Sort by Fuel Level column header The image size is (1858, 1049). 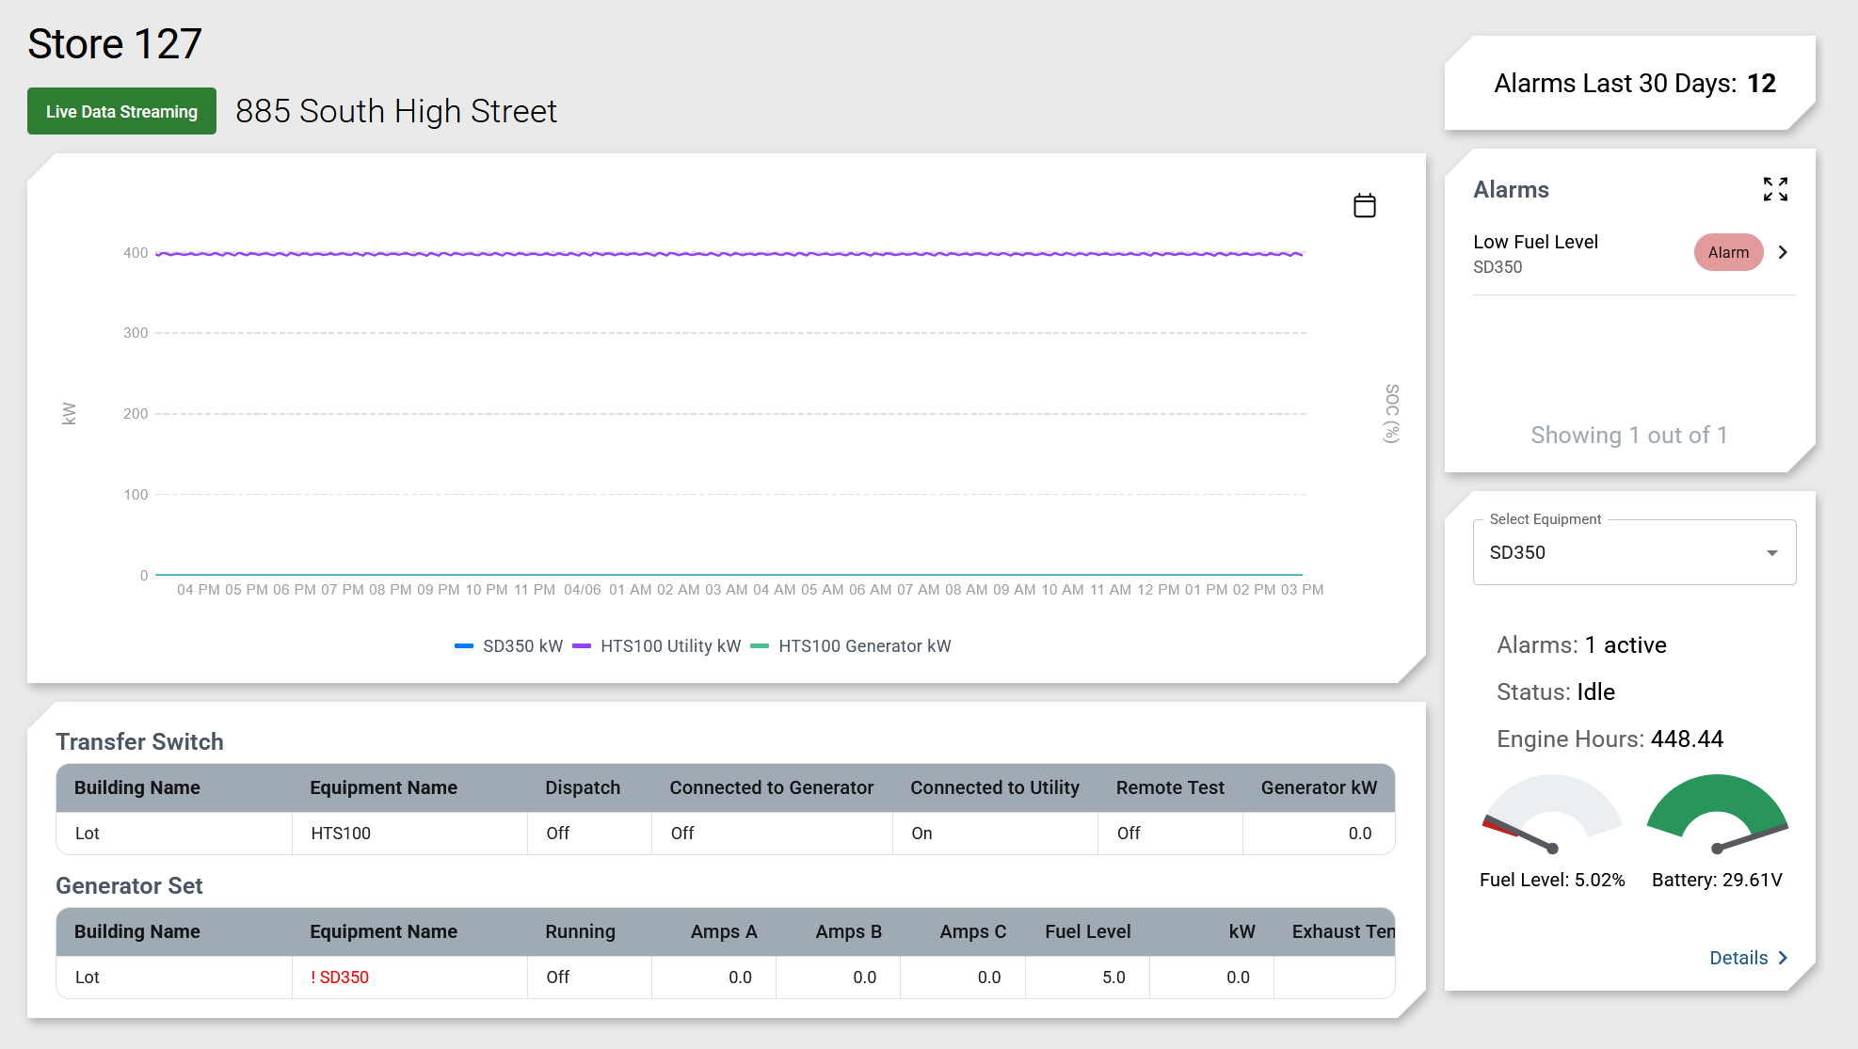[1087, 931]
